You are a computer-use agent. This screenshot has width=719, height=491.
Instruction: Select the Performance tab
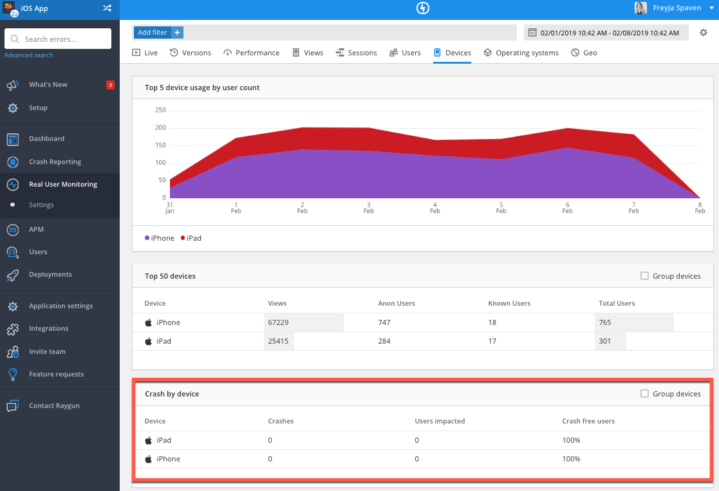251,52
